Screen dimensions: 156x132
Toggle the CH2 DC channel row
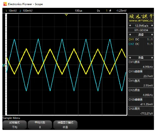pos(141,44)
